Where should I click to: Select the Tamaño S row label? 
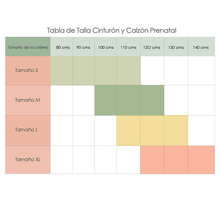pyautogui.click(x=28, y=70)
